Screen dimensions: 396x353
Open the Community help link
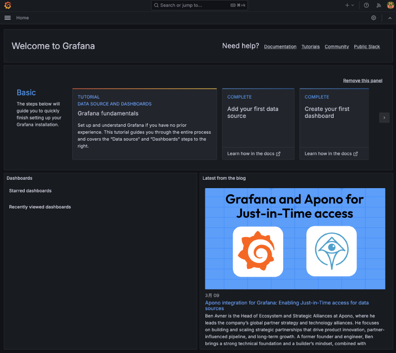[x=337, y=47]
